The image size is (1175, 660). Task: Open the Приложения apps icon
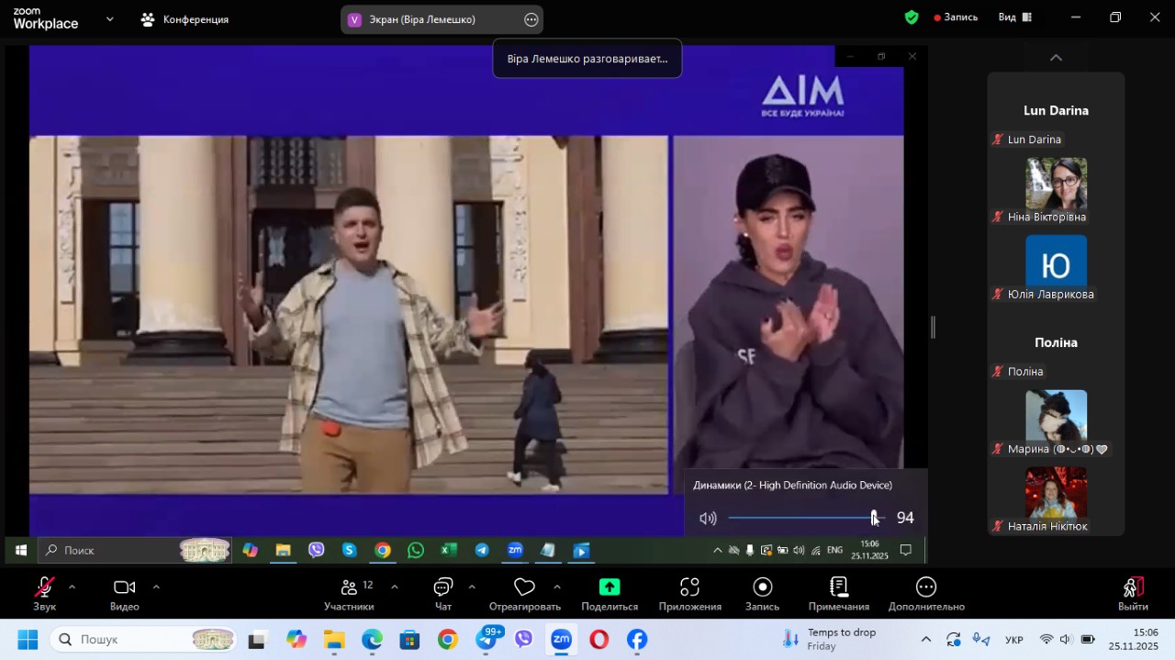tap(689, 587)
